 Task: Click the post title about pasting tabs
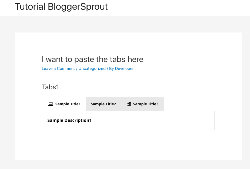[x=92, y=59]
